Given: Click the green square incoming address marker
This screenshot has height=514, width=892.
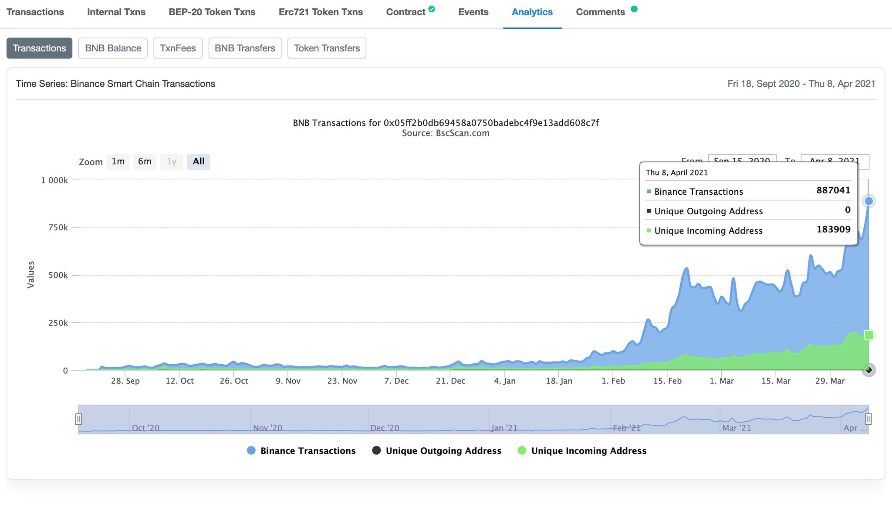Looking at the screenshot, I should coord(869,335).
